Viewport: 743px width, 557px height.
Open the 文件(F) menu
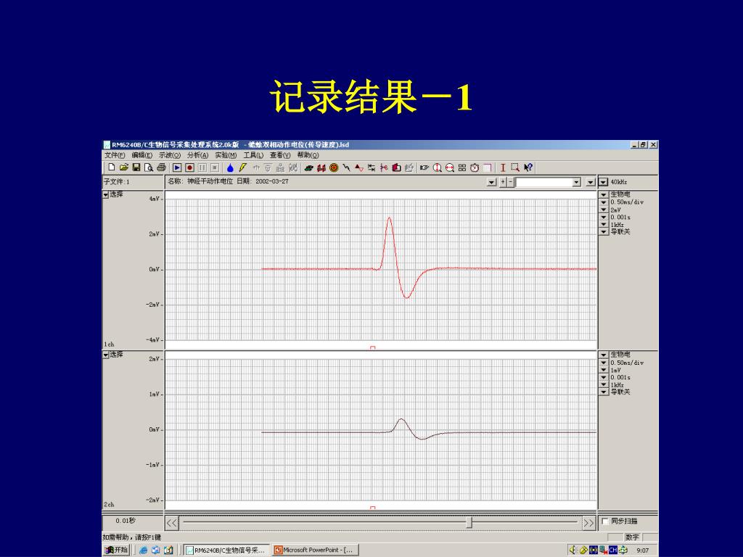(115, 155)
